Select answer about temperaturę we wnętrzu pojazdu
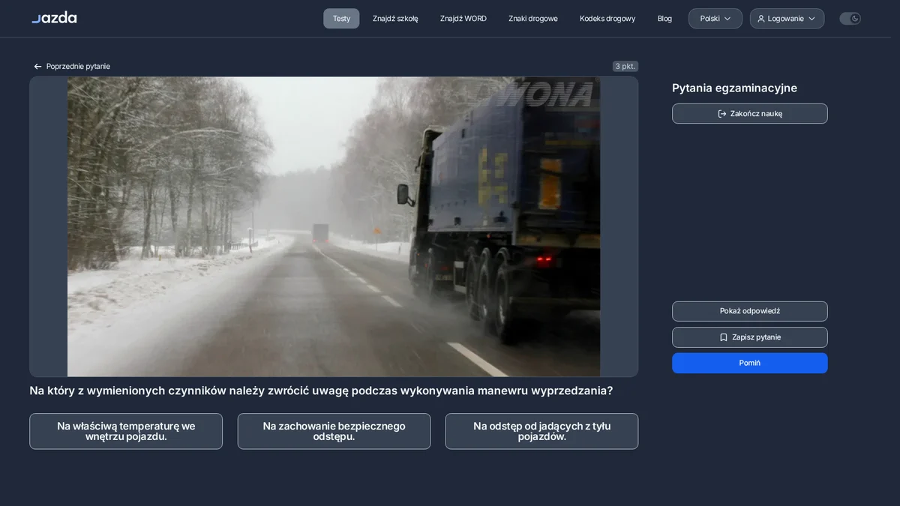Screen dimensions: 900x506 [126, 431]
